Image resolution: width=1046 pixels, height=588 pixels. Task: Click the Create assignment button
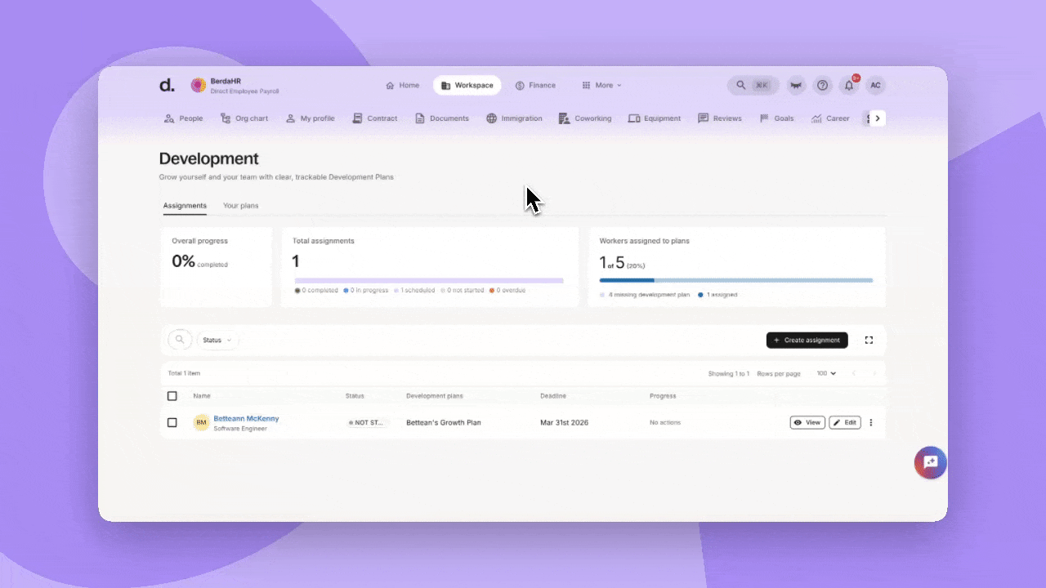(x=807, y=340)
